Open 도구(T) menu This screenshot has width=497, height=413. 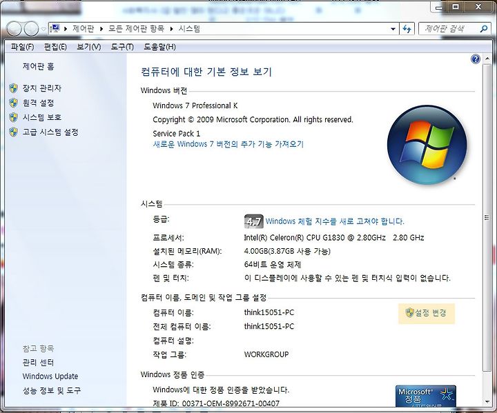122,47
